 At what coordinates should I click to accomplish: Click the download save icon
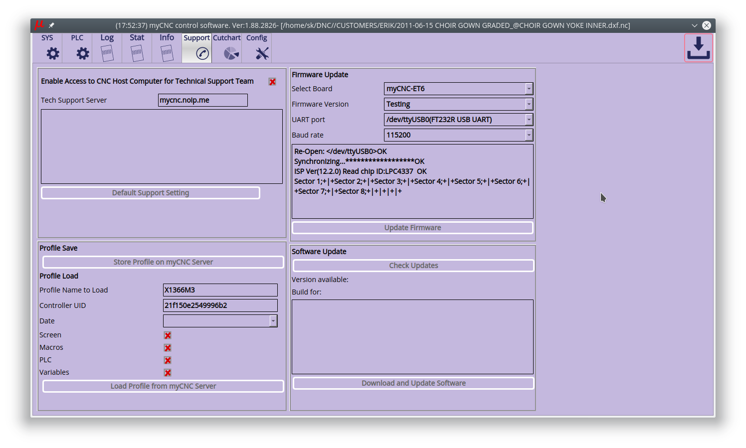click(698, 48)
